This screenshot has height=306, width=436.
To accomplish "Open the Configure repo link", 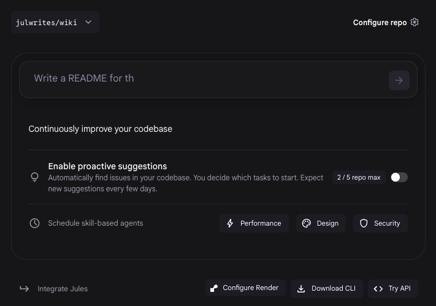I will 380,22.
